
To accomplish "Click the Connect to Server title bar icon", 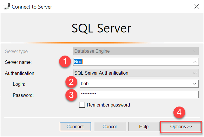I will pos(7,6).
